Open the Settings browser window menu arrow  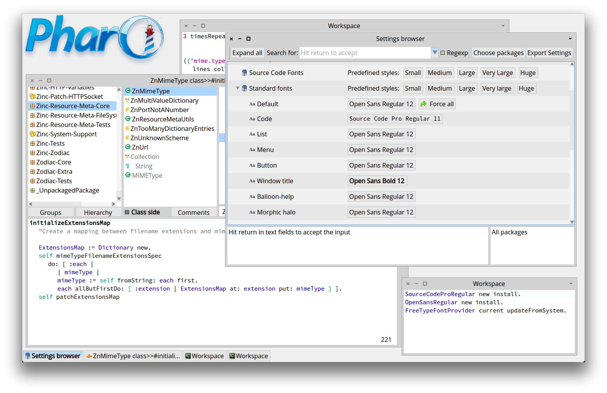tap(570, 39)
